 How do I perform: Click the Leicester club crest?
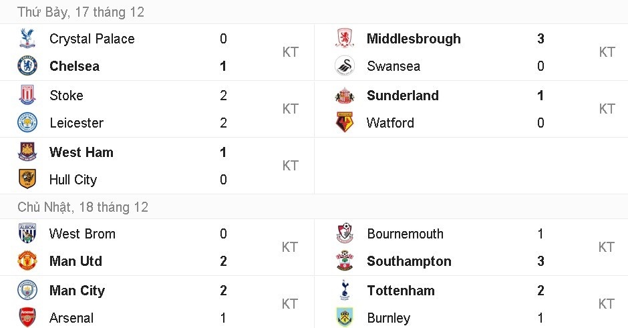tap(27, 123)
